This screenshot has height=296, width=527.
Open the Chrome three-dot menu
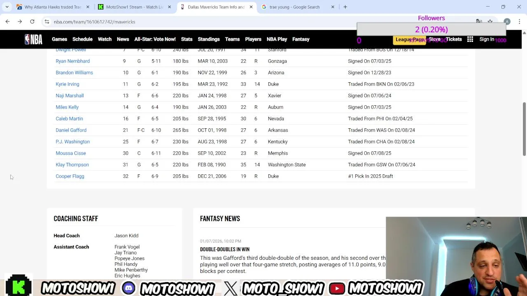[520, 21]
